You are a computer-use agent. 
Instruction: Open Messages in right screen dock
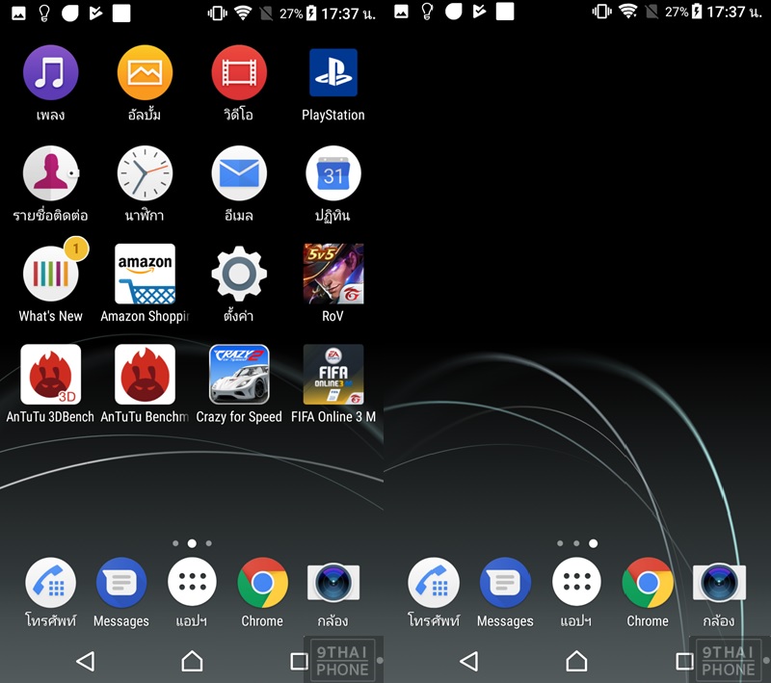tap(505, 583)
